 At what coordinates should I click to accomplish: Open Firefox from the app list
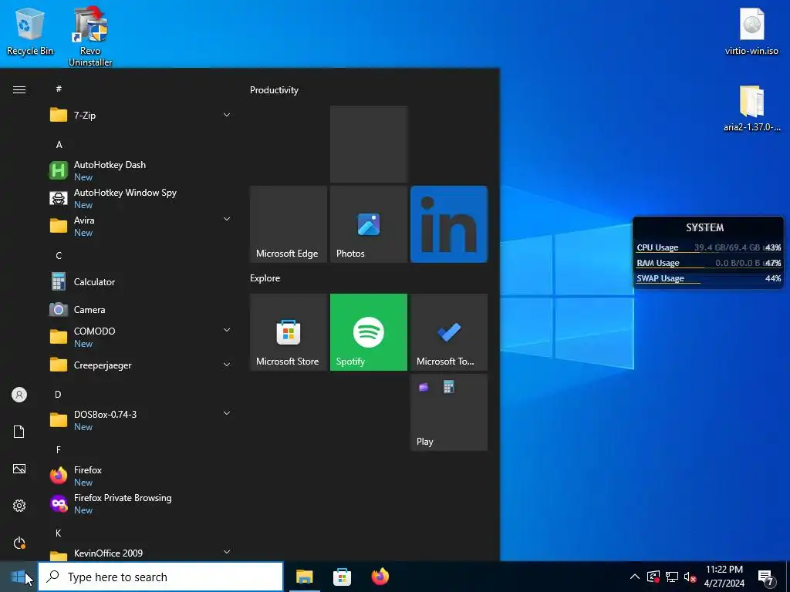[140, 476]
